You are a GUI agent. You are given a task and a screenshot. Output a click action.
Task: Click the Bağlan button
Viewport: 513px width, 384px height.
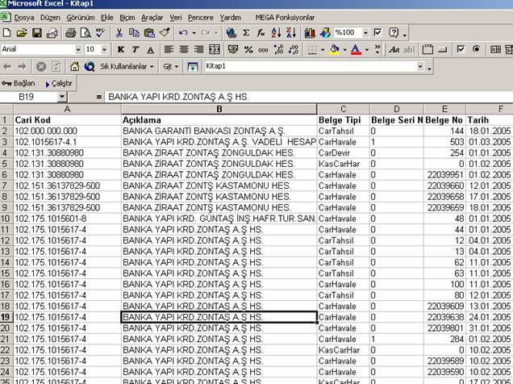19,83
